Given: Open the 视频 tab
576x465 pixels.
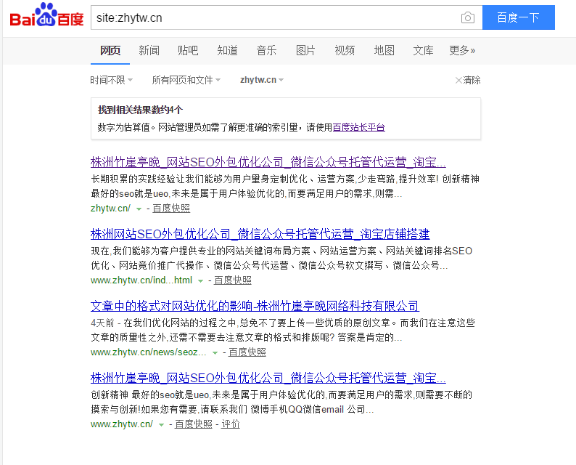Looking at the screenshot, I should coord(345,50).
